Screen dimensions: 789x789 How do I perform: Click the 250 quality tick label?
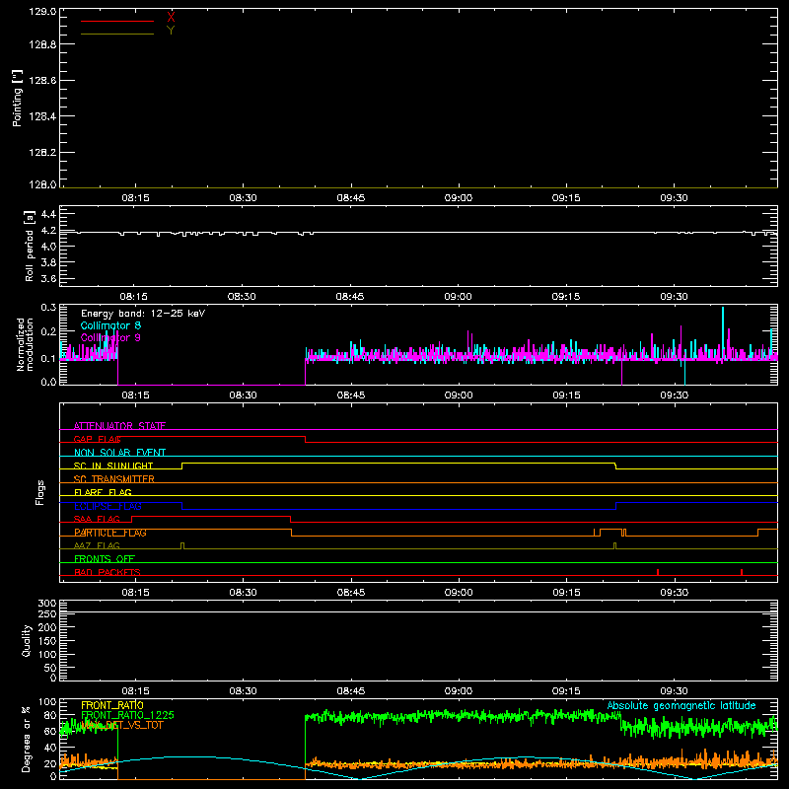click(x=46, y=614)
